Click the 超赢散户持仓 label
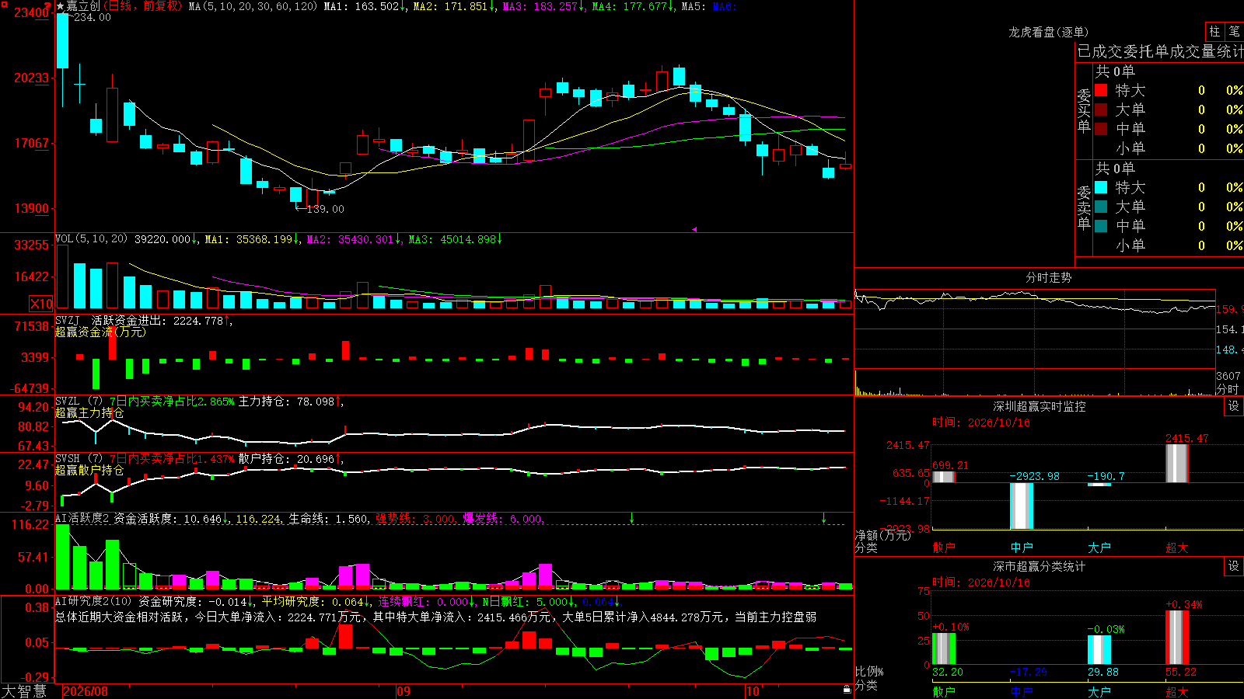The width and height of the screenshot is (1244, 699). point(89,470)
